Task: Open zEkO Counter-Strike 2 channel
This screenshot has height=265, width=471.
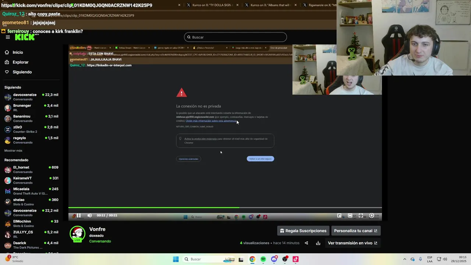Action: tap(31, 129)
